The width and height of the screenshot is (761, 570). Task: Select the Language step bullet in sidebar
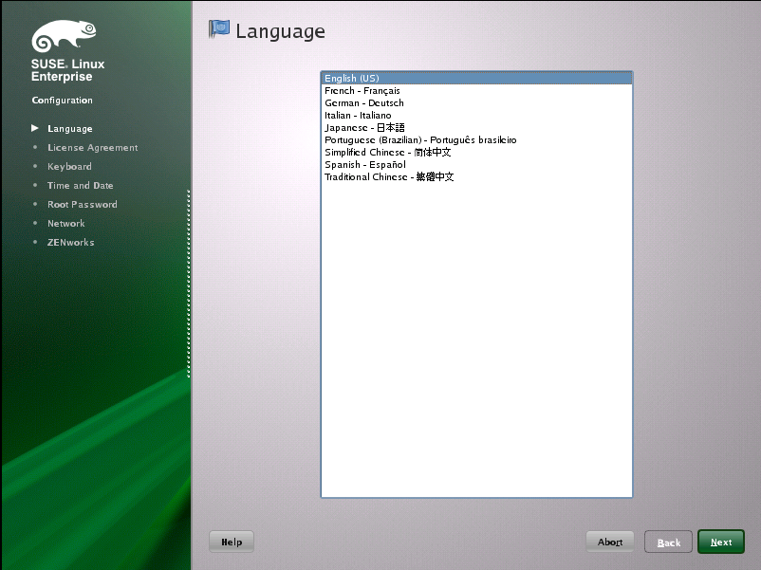pos(36,128)
